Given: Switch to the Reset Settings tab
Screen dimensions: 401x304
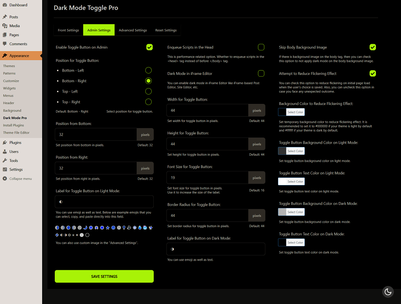Looking at the screenshot, I should 166,30.
